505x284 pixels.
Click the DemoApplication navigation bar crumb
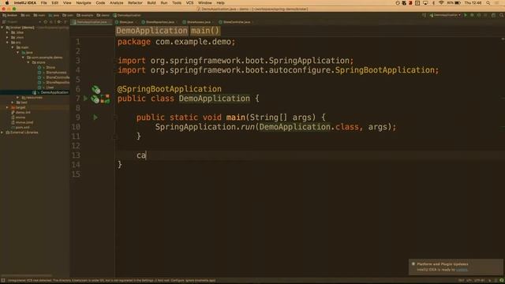tap(127, 15)
